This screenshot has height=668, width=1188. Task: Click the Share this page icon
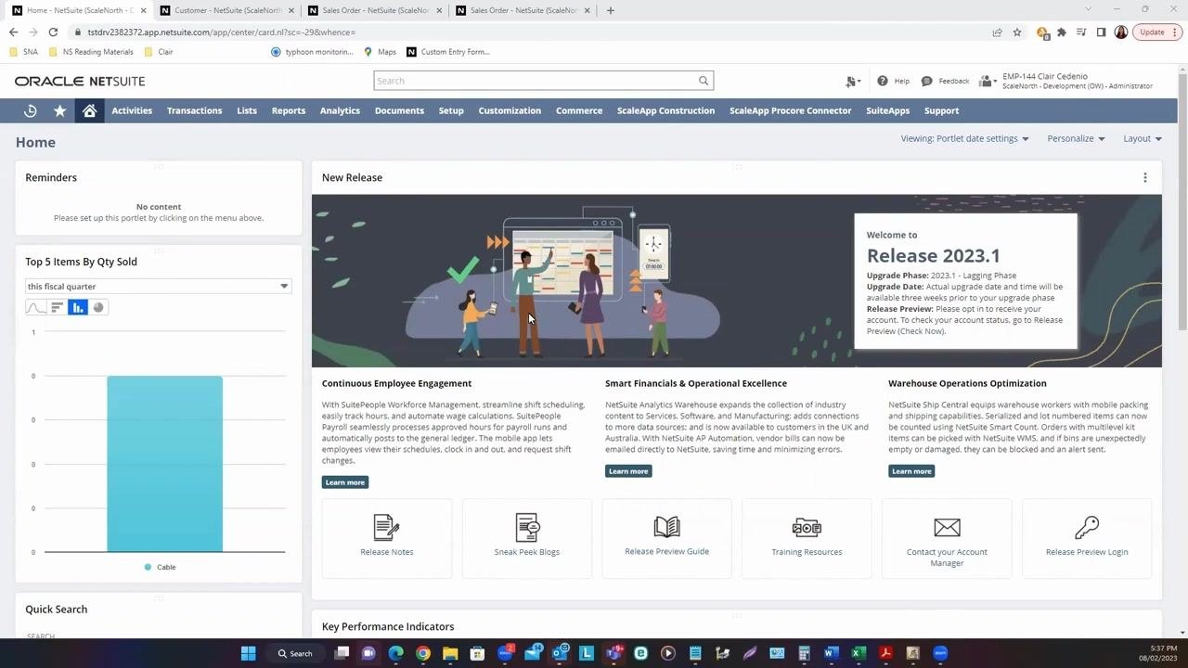[997, 32]
